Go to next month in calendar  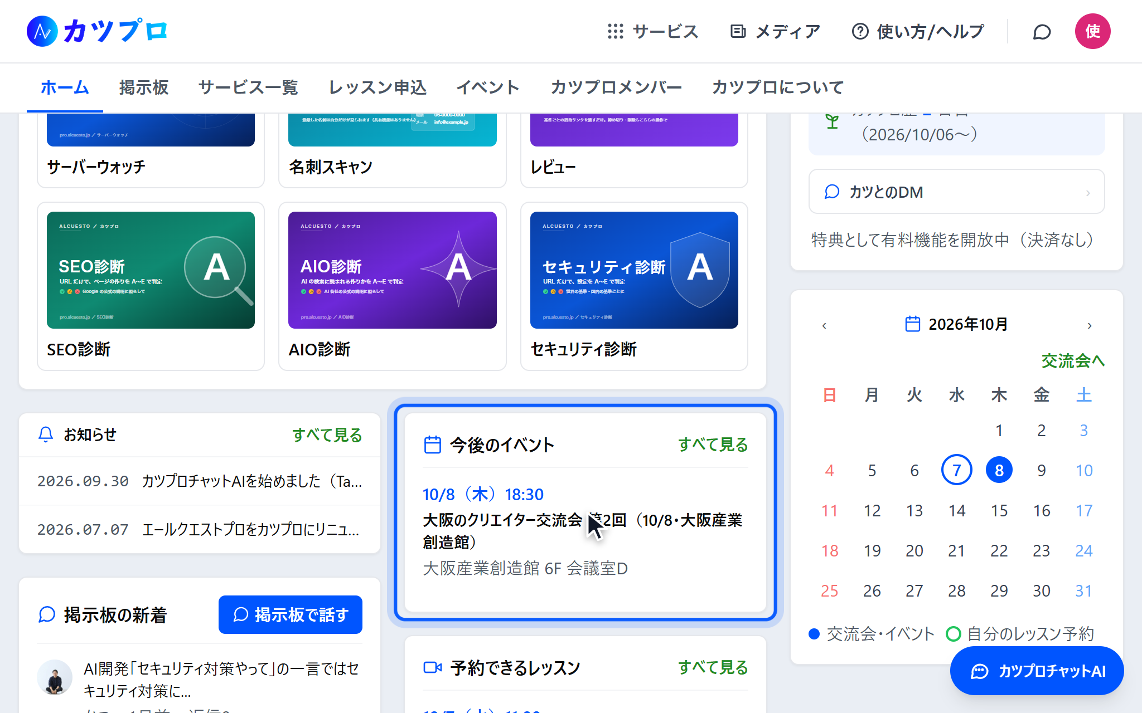tap(1090, 325)
